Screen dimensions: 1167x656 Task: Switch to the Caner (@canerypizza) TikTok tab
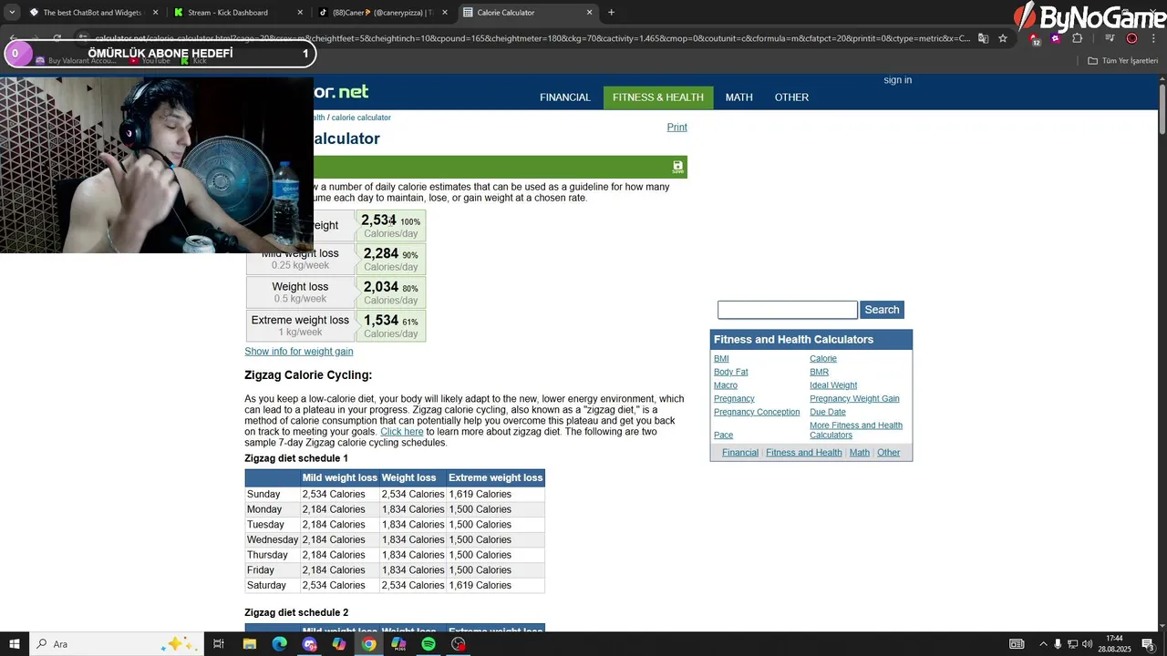click(382, 13)
